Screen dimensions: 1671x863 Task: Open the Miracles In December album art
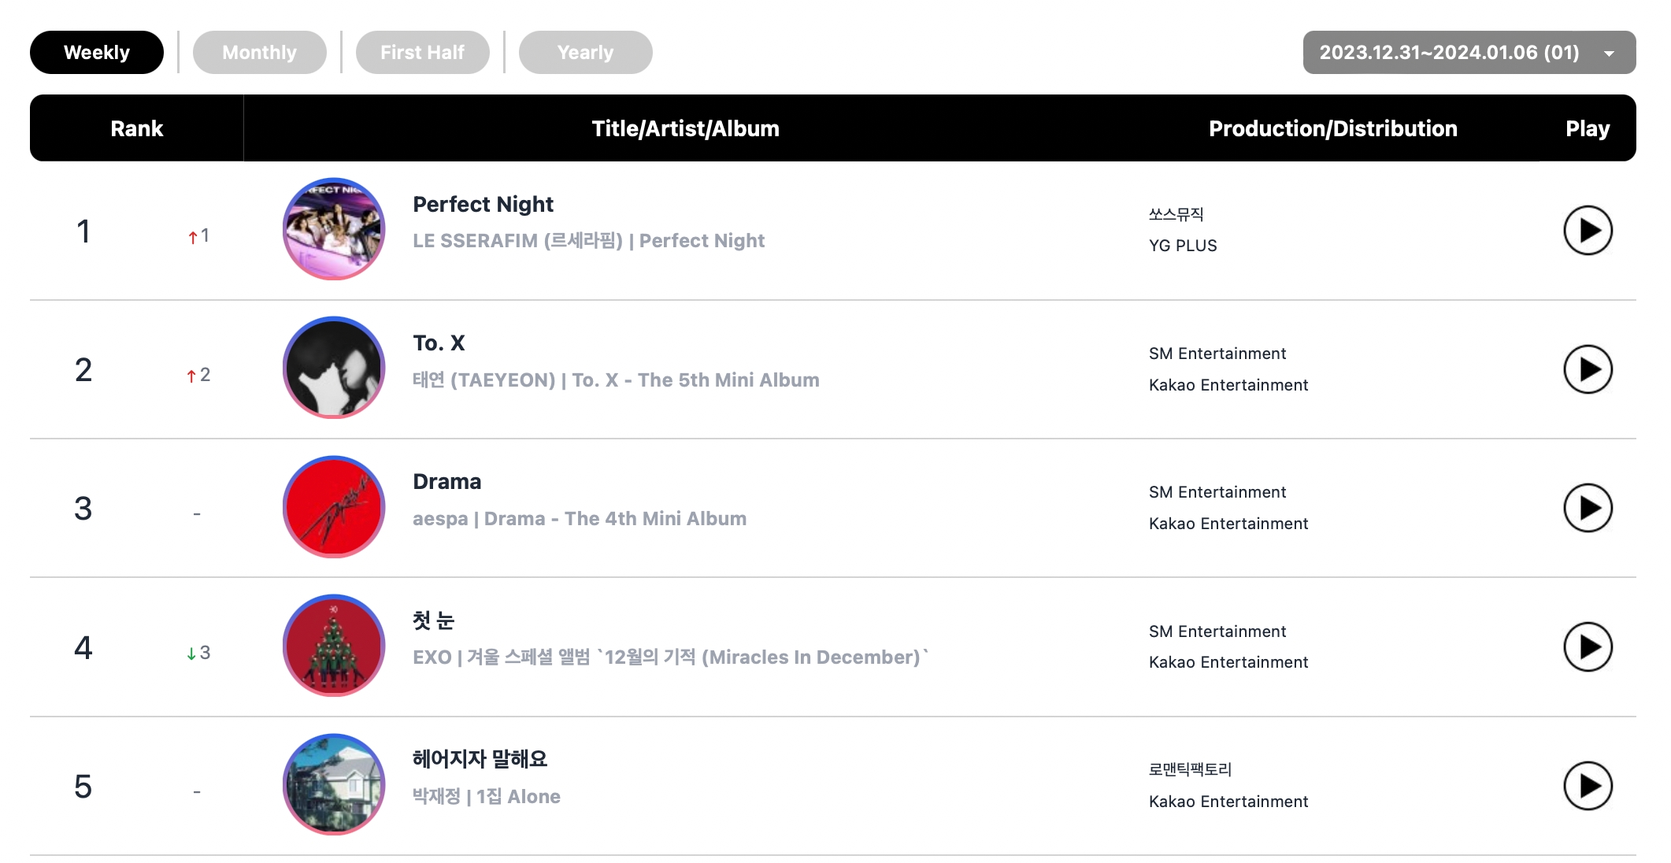click(334, 646)
